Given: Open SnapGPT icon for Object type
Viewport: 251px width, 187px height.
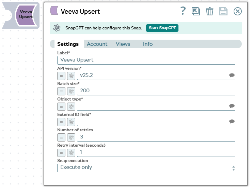Looking at the screenshot, I should (71, 107).
